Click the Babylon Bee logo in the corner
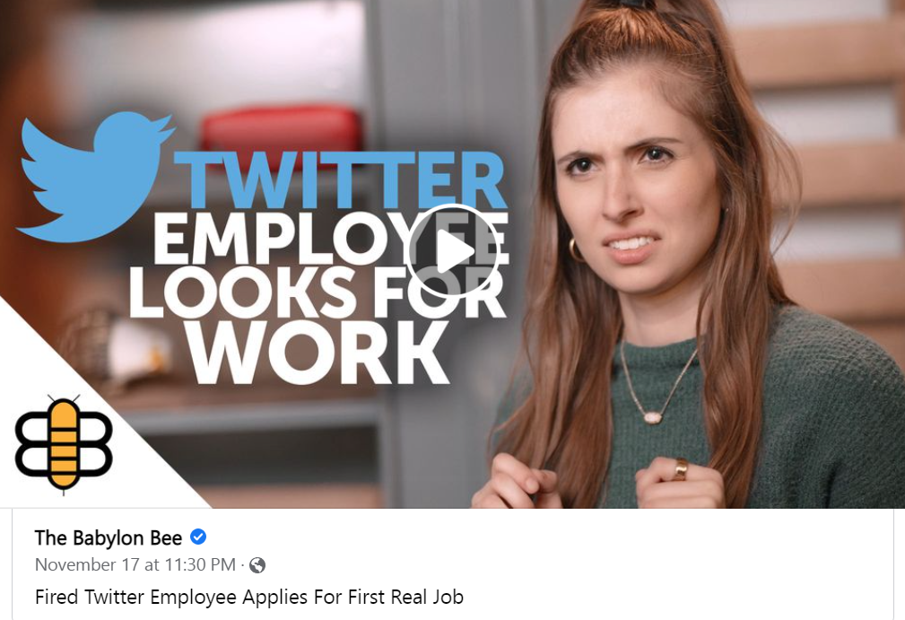This screenshot has width=905, height=620. [64, 443]
